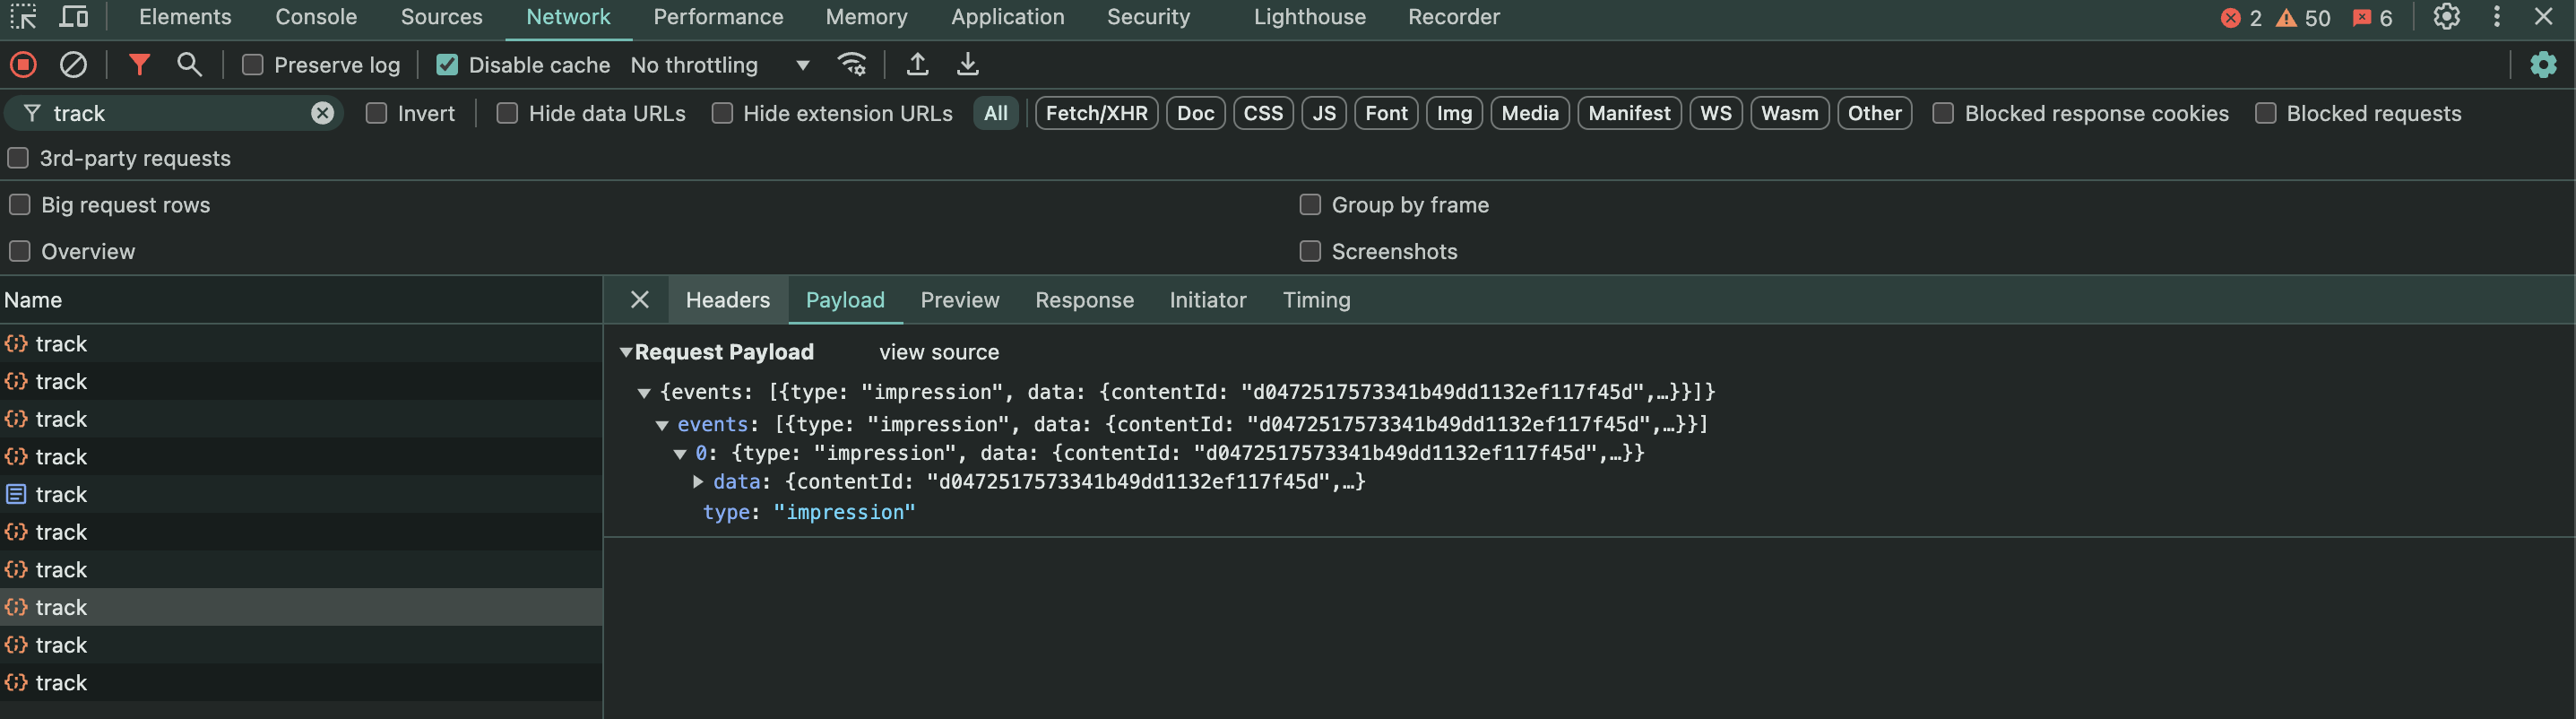Open network conditions wifi icon
This screenshot has width=2576, height=719.
pos(851,65)
